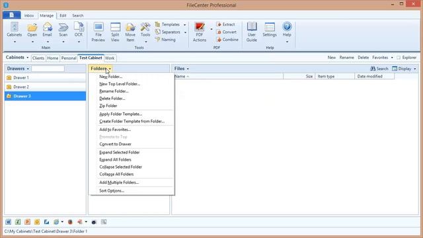Expand the Separators dropdown arrow
The image size is (423, 238).
[x=185, y=32]
